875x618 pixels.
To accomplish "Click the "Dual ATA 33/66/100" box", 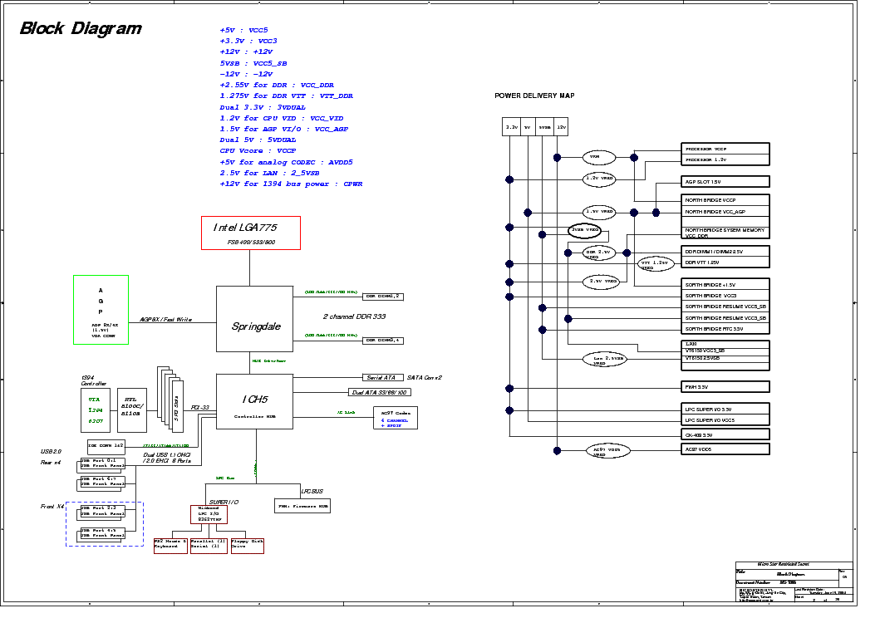I will click(380, 393).
